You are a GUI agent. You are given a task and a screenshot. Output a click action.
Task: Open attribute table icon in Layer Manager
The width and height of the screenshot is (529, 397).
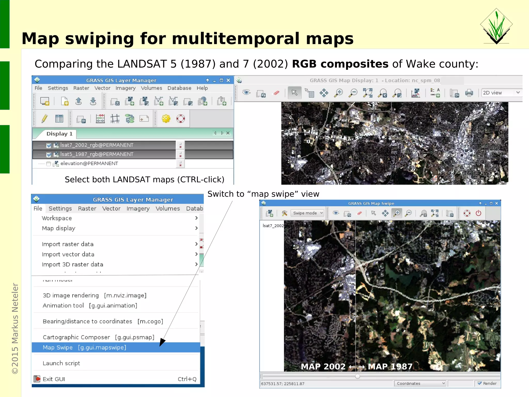click(x=59, y=119)
